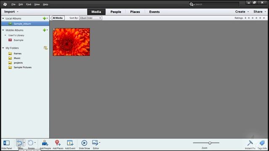
Task: Open the Share dropdown
Action: [x=260, y=12]
